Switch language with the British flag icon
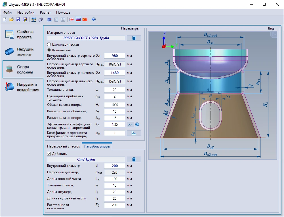The height and width of the screenshot is (217, 284). [x=72, y=20]
